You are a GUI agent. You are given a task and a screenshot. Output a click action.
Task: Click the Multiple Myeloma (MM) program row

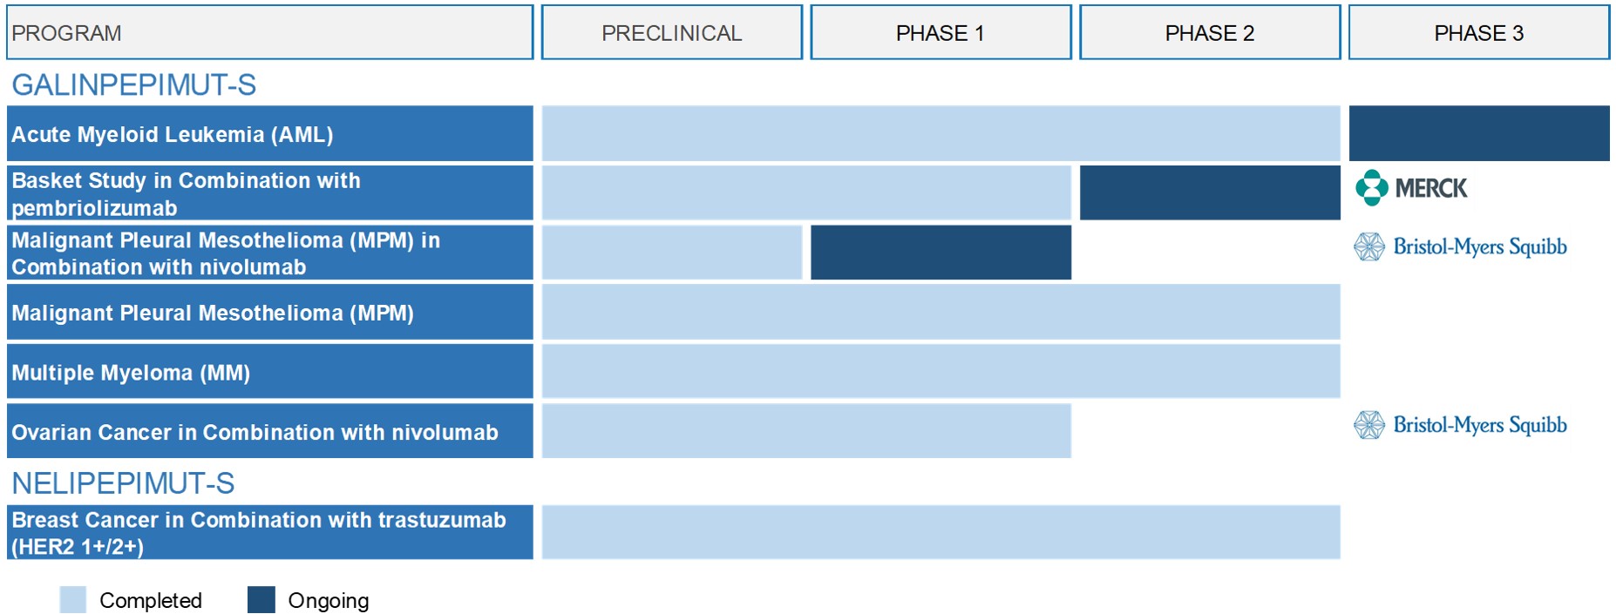coord(269,372)
